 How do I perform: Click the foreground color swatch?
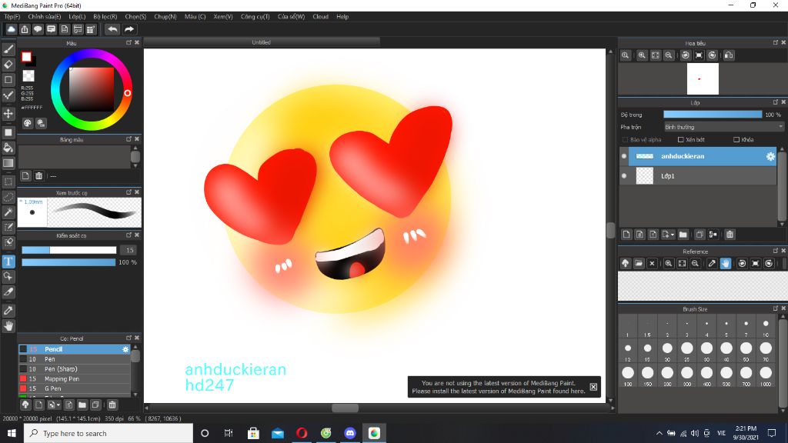tap(26, 57)
